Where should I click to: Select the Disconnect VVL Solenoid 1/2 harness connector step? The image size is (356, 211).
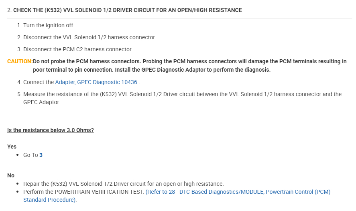click(x=90, y=37)
